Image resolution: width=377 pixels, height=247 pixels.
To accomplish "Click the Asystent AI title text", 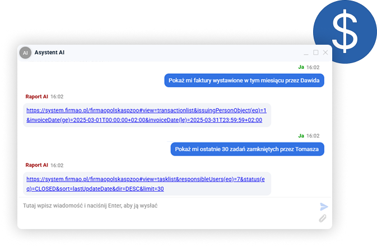I will point(49,53).
